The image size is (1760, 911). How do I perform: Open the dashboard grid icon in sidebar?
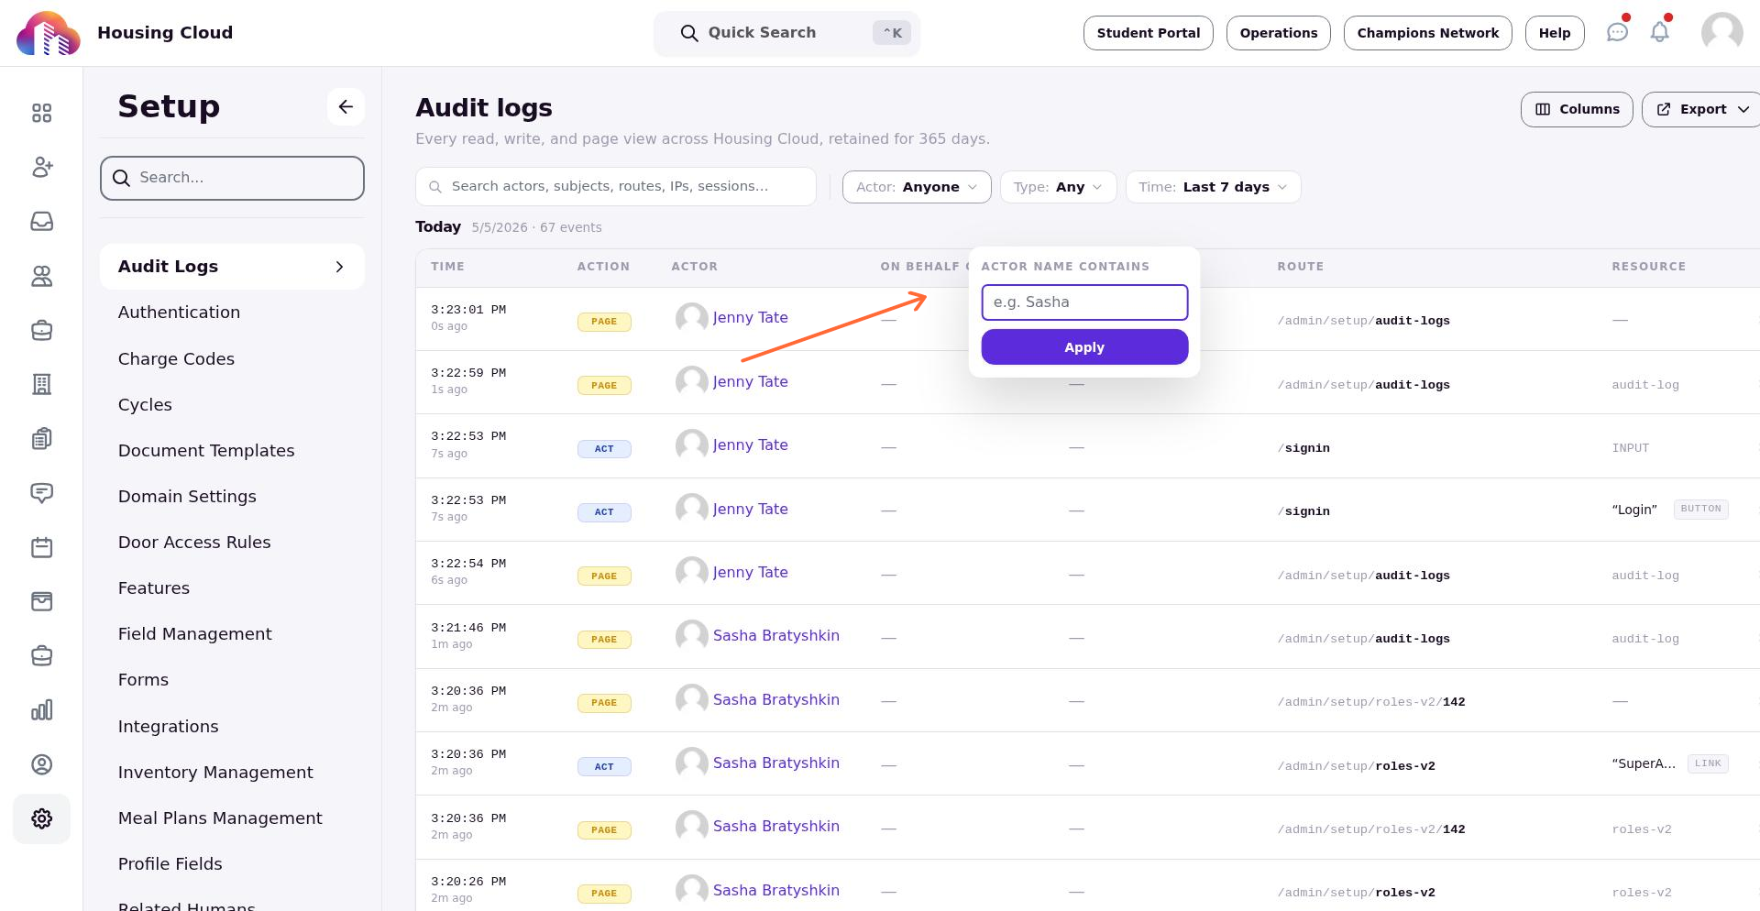click(41, 113)
